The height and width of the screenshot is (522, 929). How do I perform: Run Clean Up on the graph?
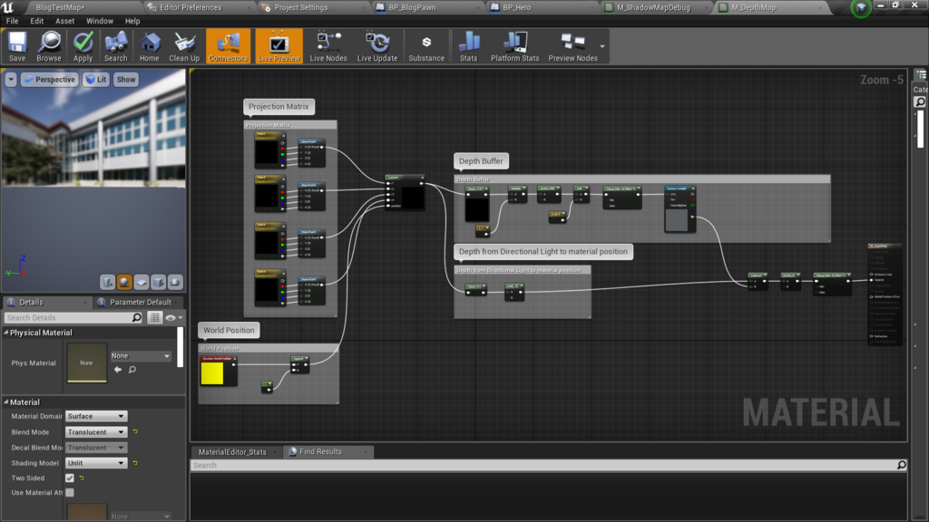tap(184, 46)
